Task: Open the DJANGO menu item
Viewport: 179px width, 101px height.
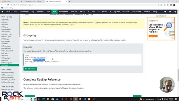Action: tap(126, 12)
